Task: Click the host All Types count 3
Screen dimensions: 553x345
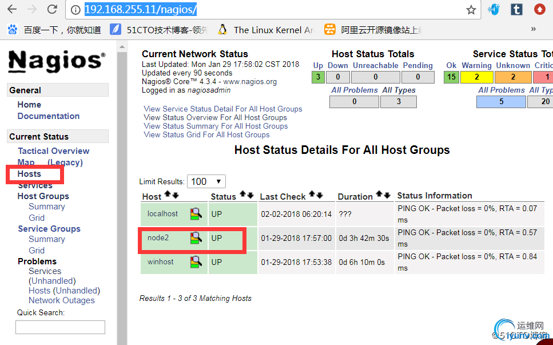Action: 399,102
